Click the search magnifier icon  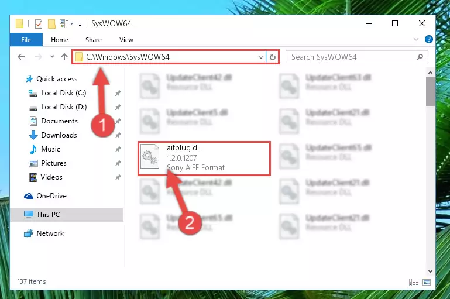tap(420, 57)
